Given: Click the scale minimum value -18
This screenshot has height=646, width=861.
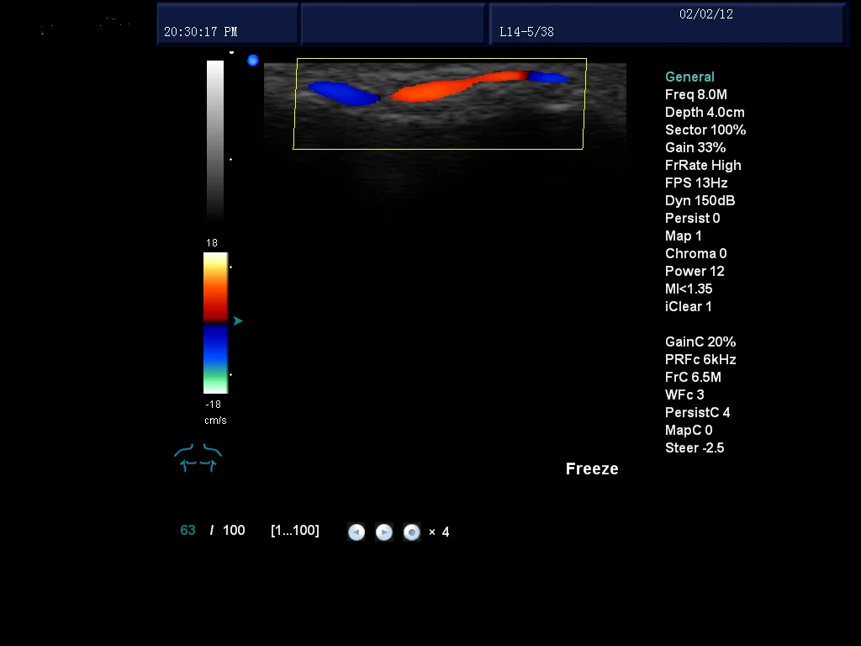Looking at the screenshot, I should pos(213,405).
